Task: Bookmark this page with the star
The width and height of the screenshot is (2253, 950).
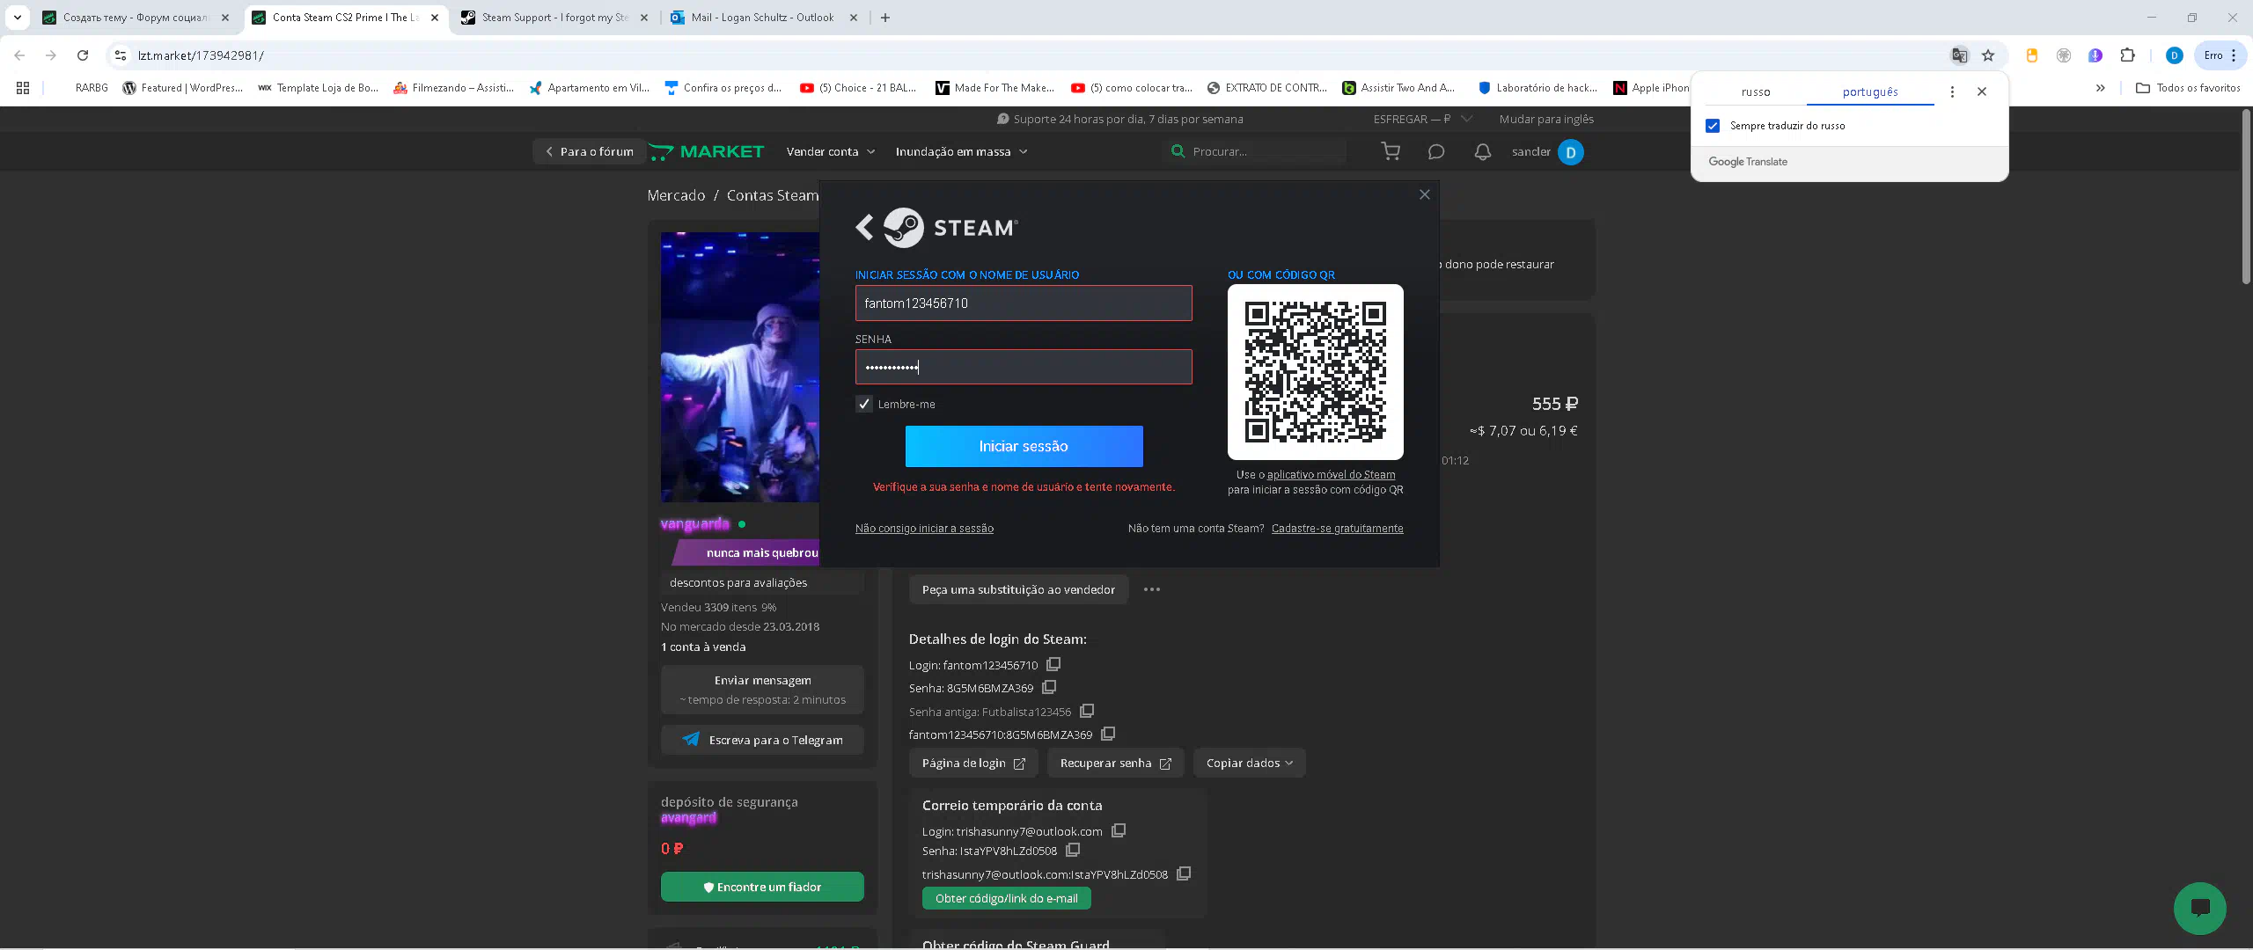Action: coord(1988,55)
